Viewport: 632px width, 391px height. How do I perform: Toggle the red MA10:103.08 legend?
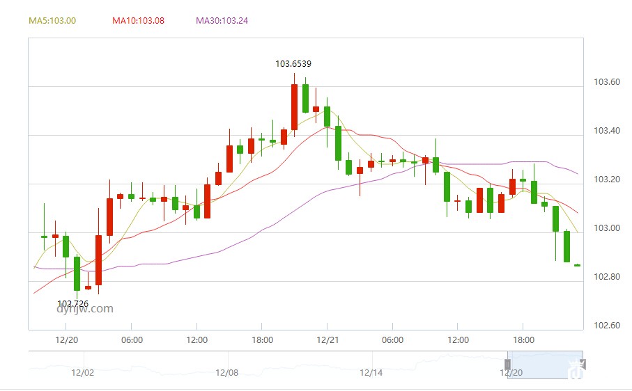click(138, 21)
